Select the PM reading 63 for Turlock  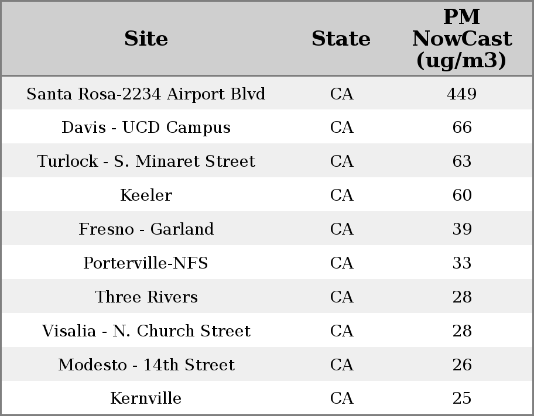tap(461, 161)
